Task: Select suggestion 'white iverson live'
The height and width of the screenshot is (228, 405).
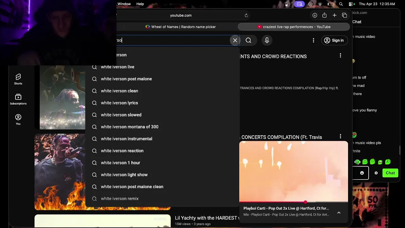Action: click(162, 67)
